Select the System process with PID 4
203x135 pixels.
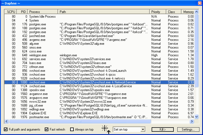pyautogui.click(x=99, y=20)
